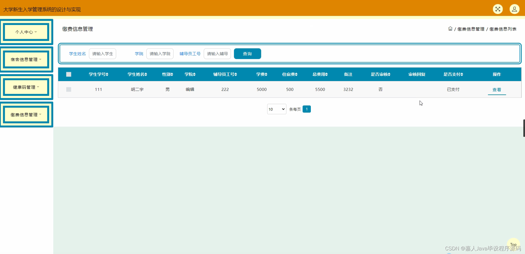Click the Top back-to-top button

(x=513, y=244)
